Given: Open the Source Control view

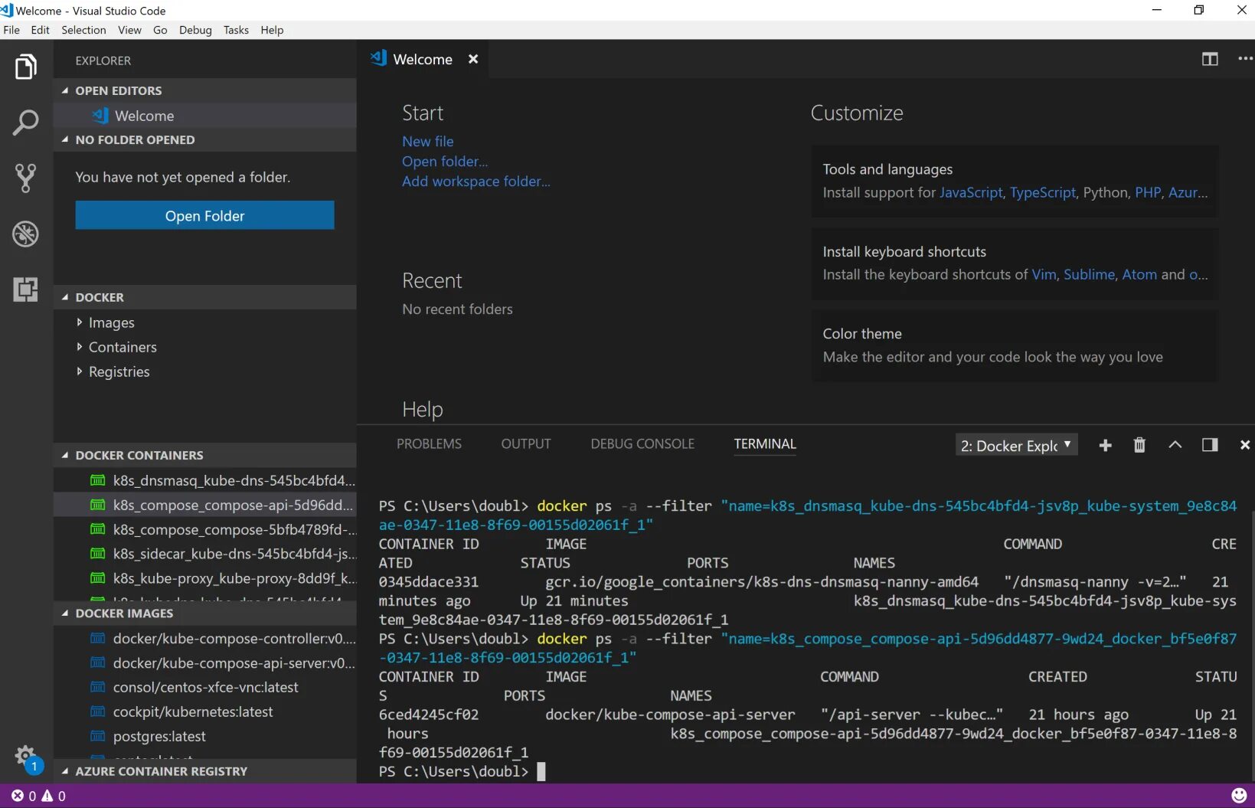Looking at the screenshot, I should tap(26, 178).
